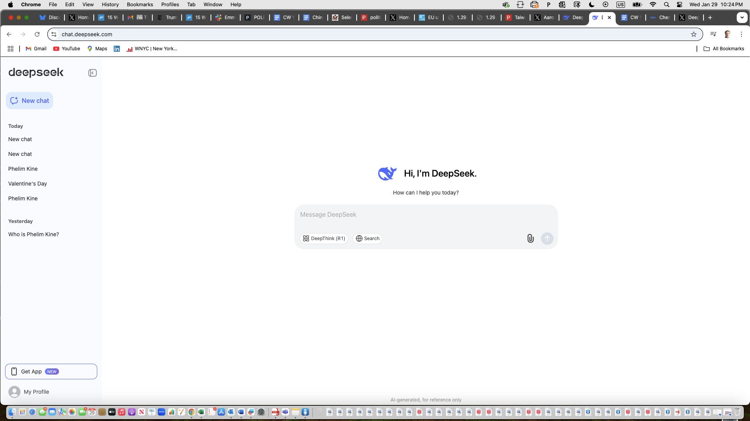The image size is (750, 421).
Task: Open the Bookmarks menu
Action: [x=140, y=5]
